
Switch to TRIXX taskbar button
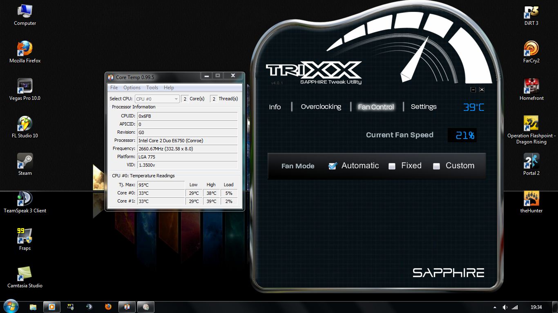pos(146,307)
